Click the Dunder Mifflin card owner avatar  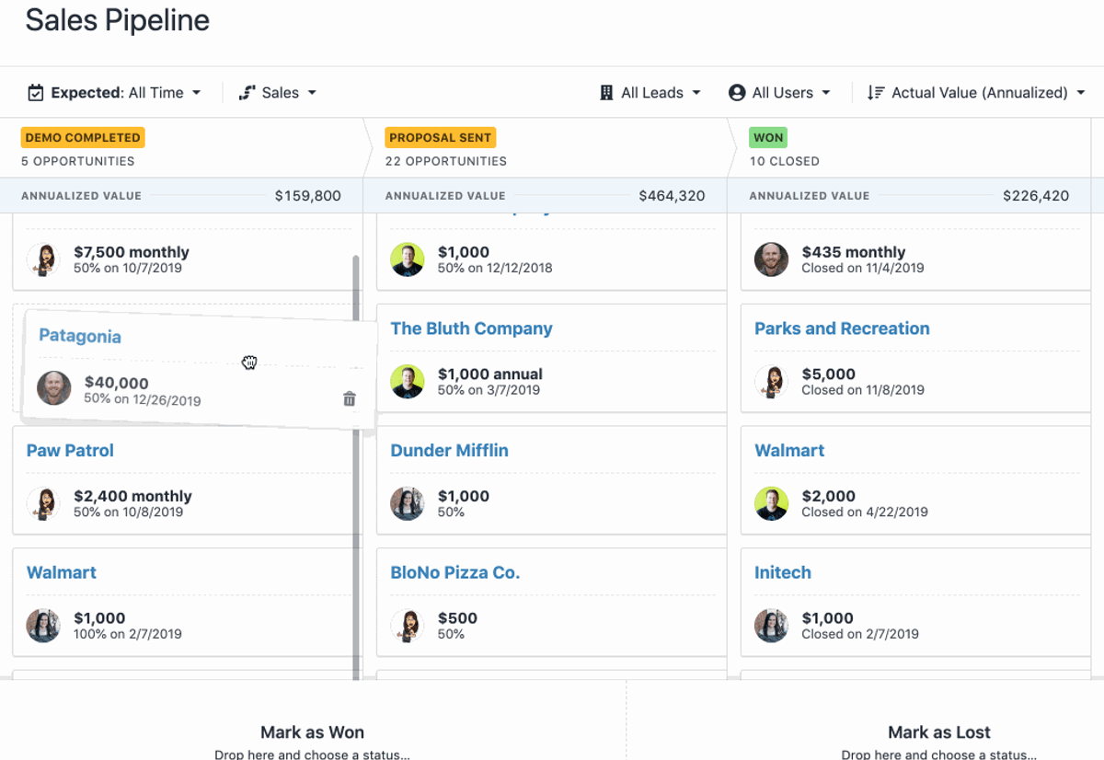click(408, 503)
